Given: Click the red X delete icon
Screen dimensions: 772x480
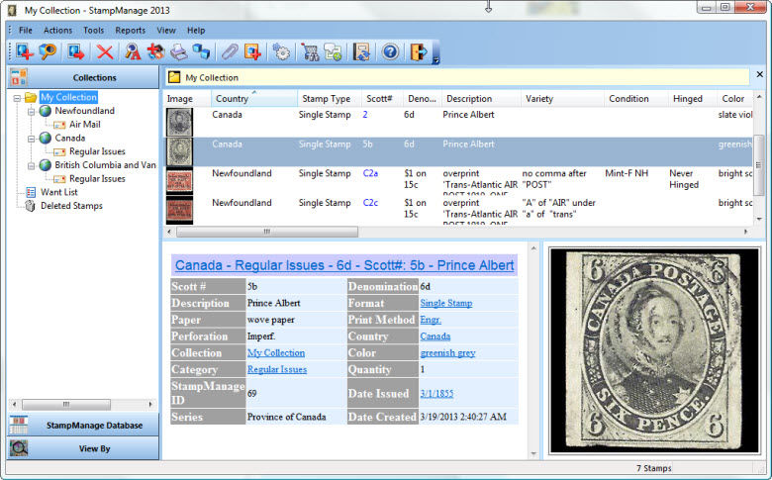Looking at the screenshot, I should tap(105, 51).
